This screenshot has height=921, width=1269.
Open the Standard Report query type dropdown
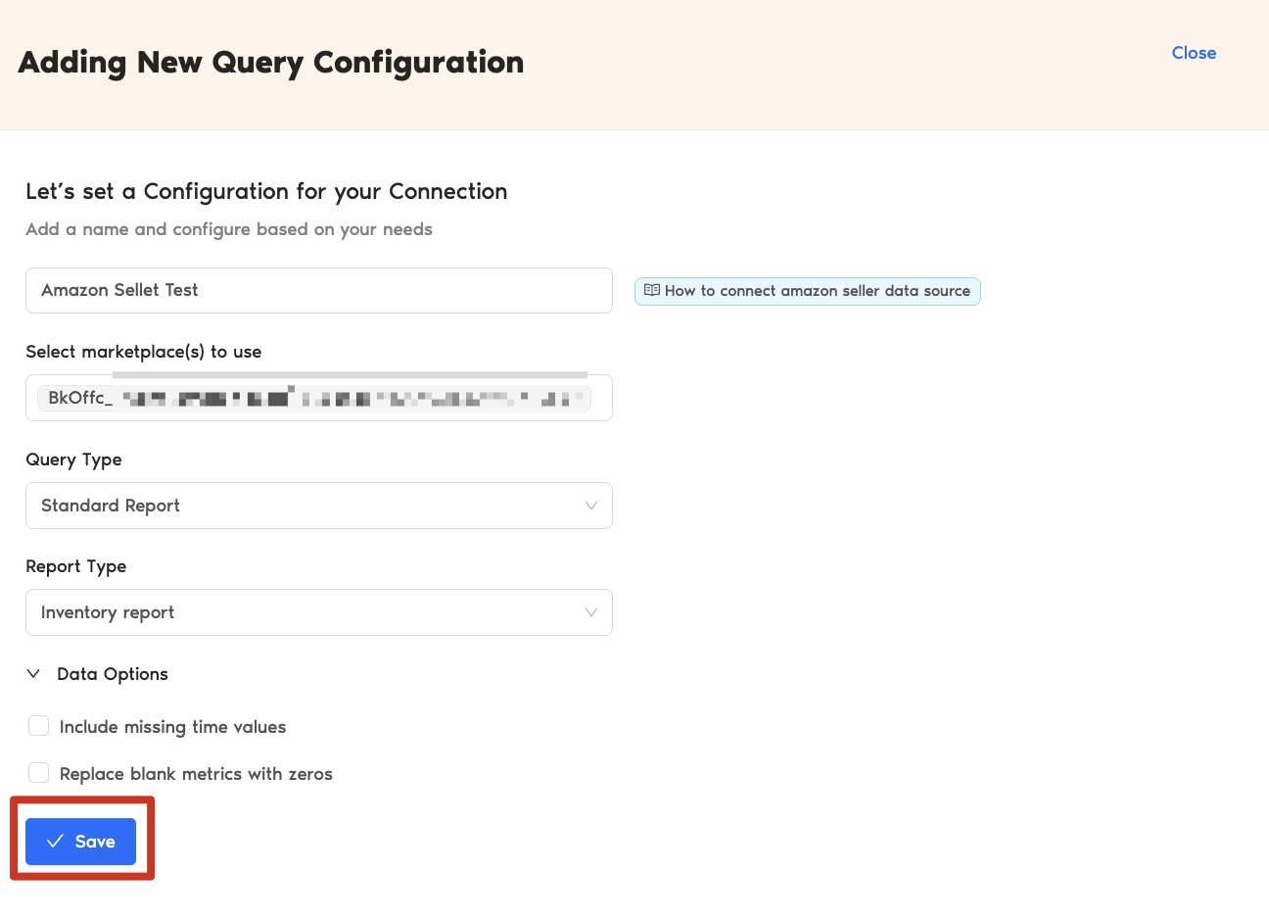click(x=318, y=506)
